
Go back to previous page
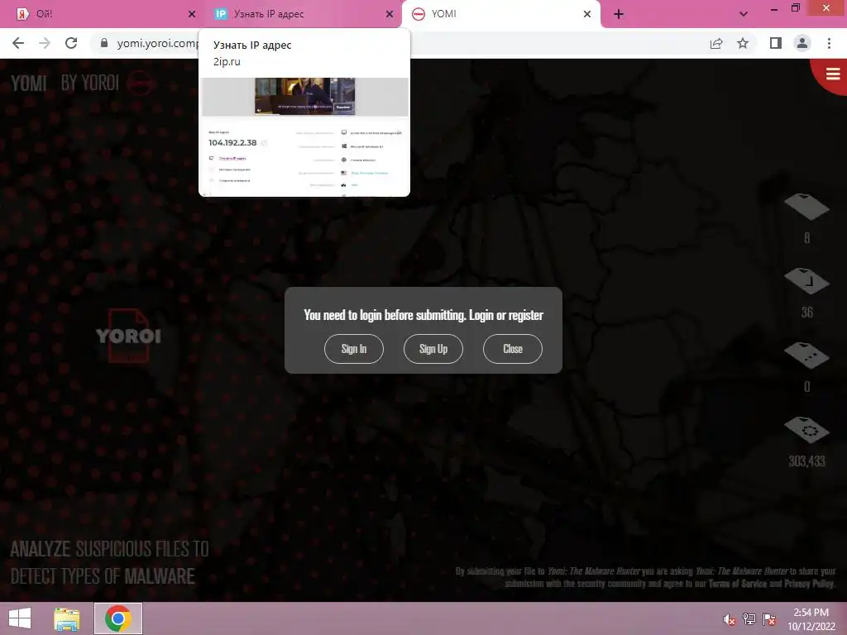(18, 43)
